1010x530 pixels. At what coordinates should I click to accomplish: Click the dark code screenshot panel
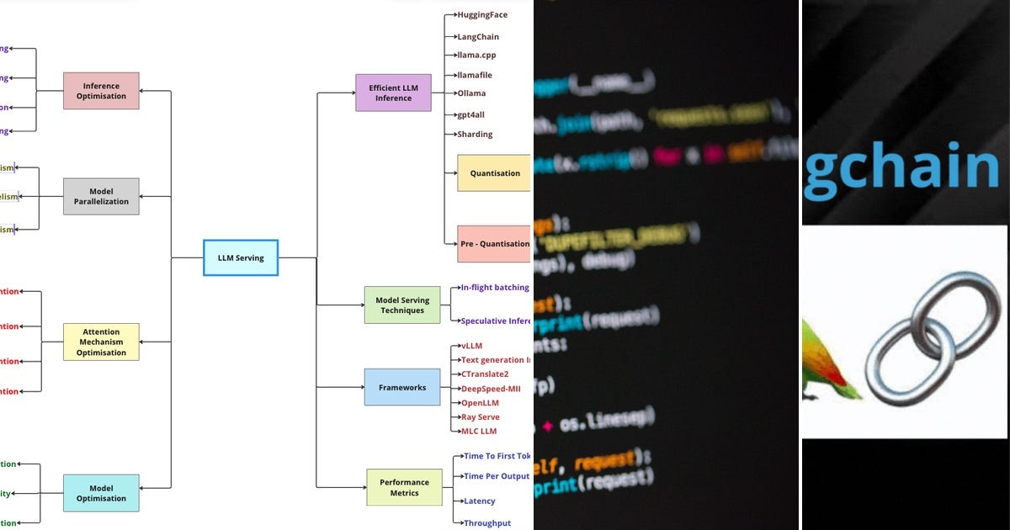(665, 265)
